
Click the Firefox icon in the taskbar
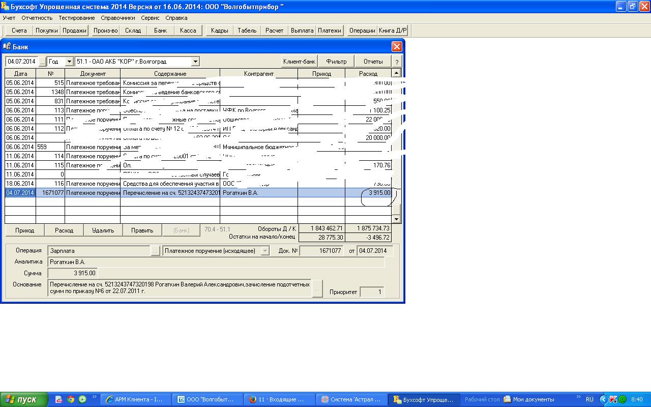(x=253, y=399)
